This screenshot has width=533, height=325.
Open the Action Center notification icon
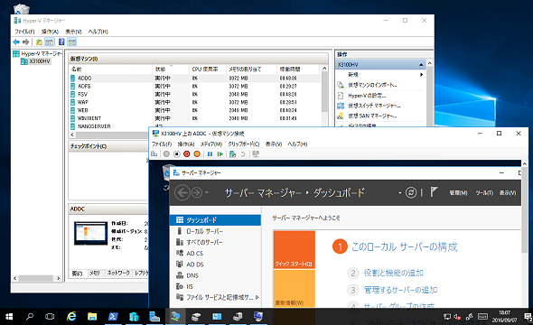click(528, 317)
